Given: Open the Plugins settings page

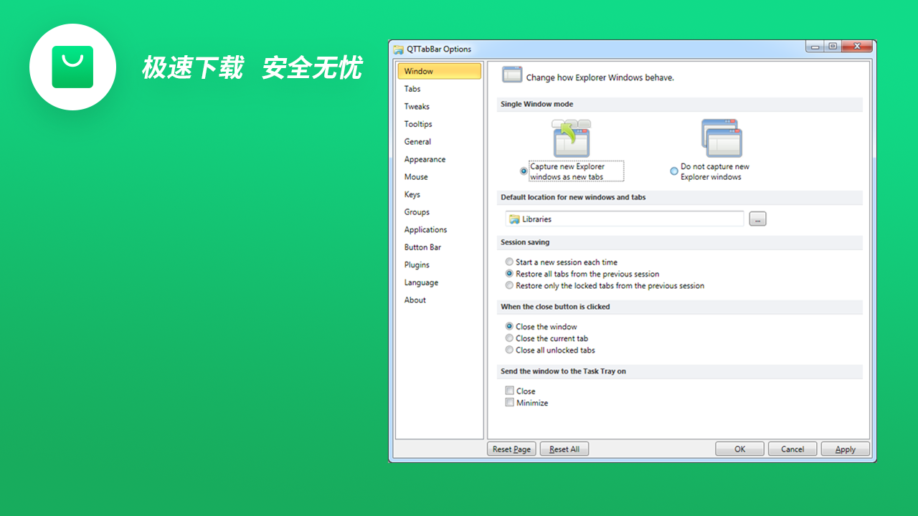Looking at the screenshot, I should coord(417,264).
